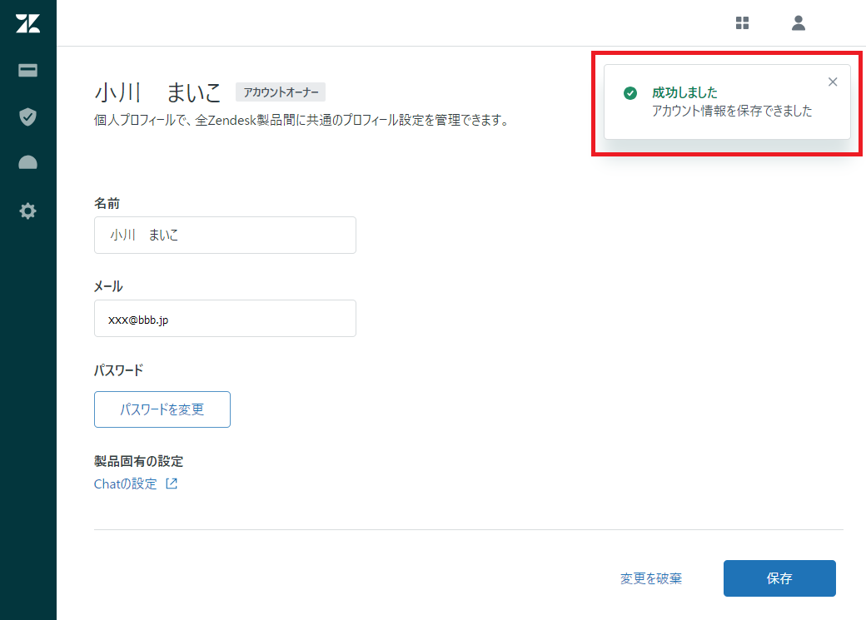The height and width of the screenshot is (620, 866).
Task: Click the user avatar icon top right
Action: 798,22
